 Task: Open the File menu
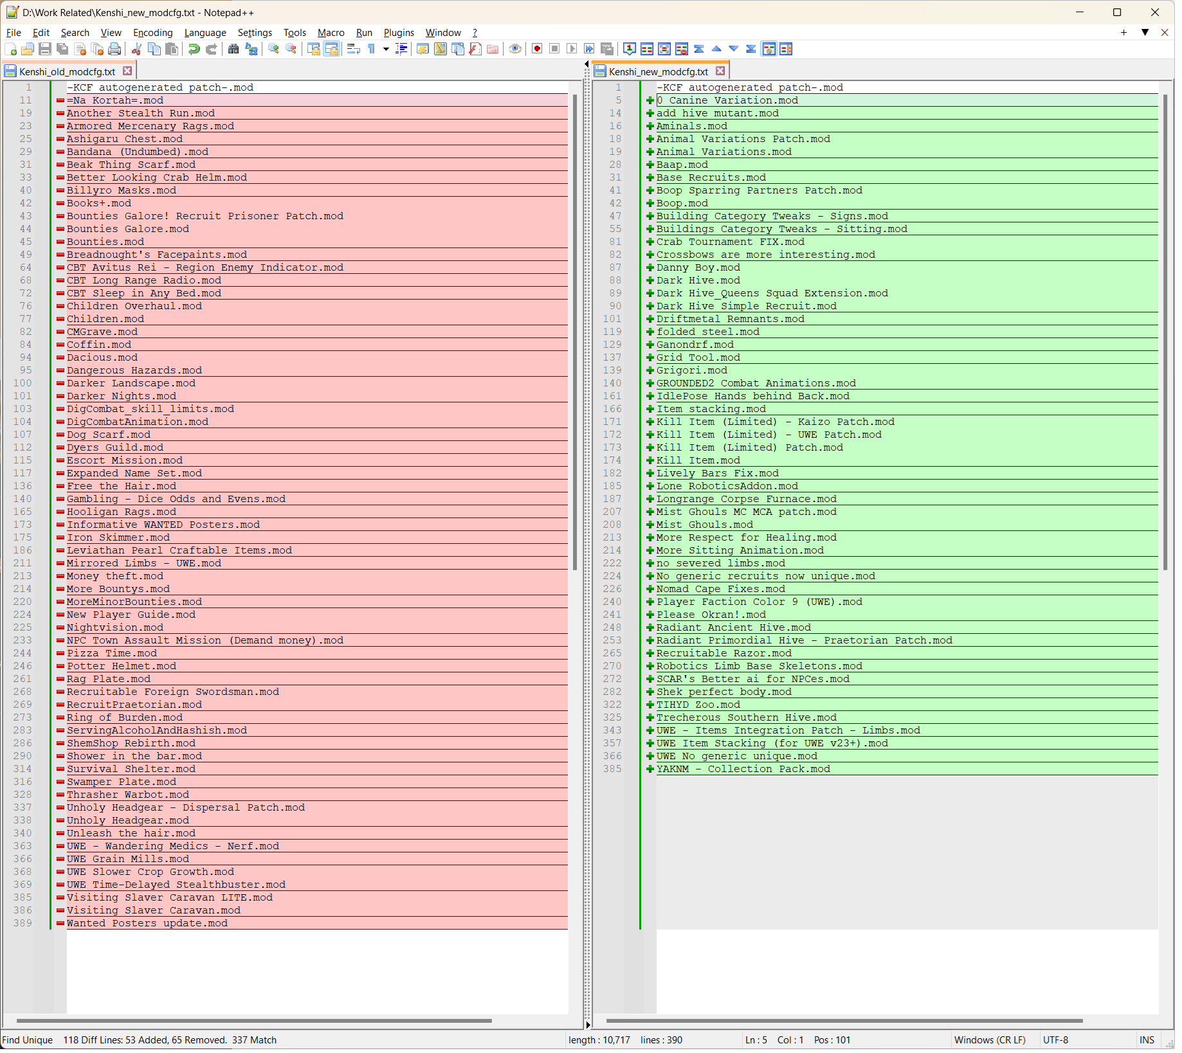click(14, 33)
